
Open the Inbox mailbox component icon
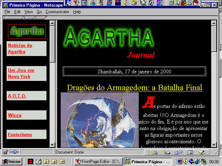(x=166, y=152)
